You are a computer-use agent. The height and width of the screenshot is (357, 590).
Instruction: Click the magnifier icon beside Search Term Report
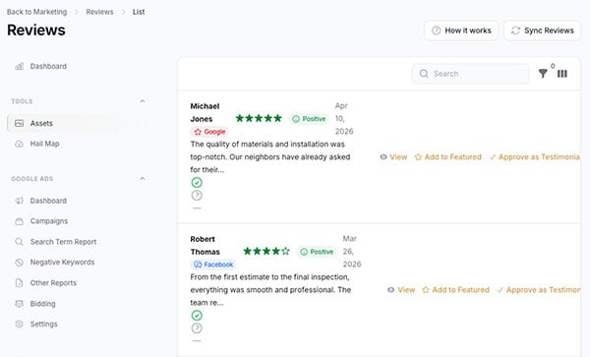point(20,242)
